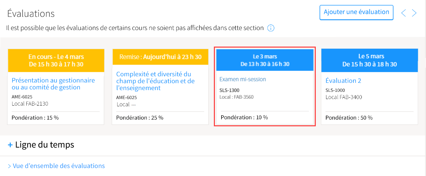Click the info icon beside the evaluations notice

(271, 28)
